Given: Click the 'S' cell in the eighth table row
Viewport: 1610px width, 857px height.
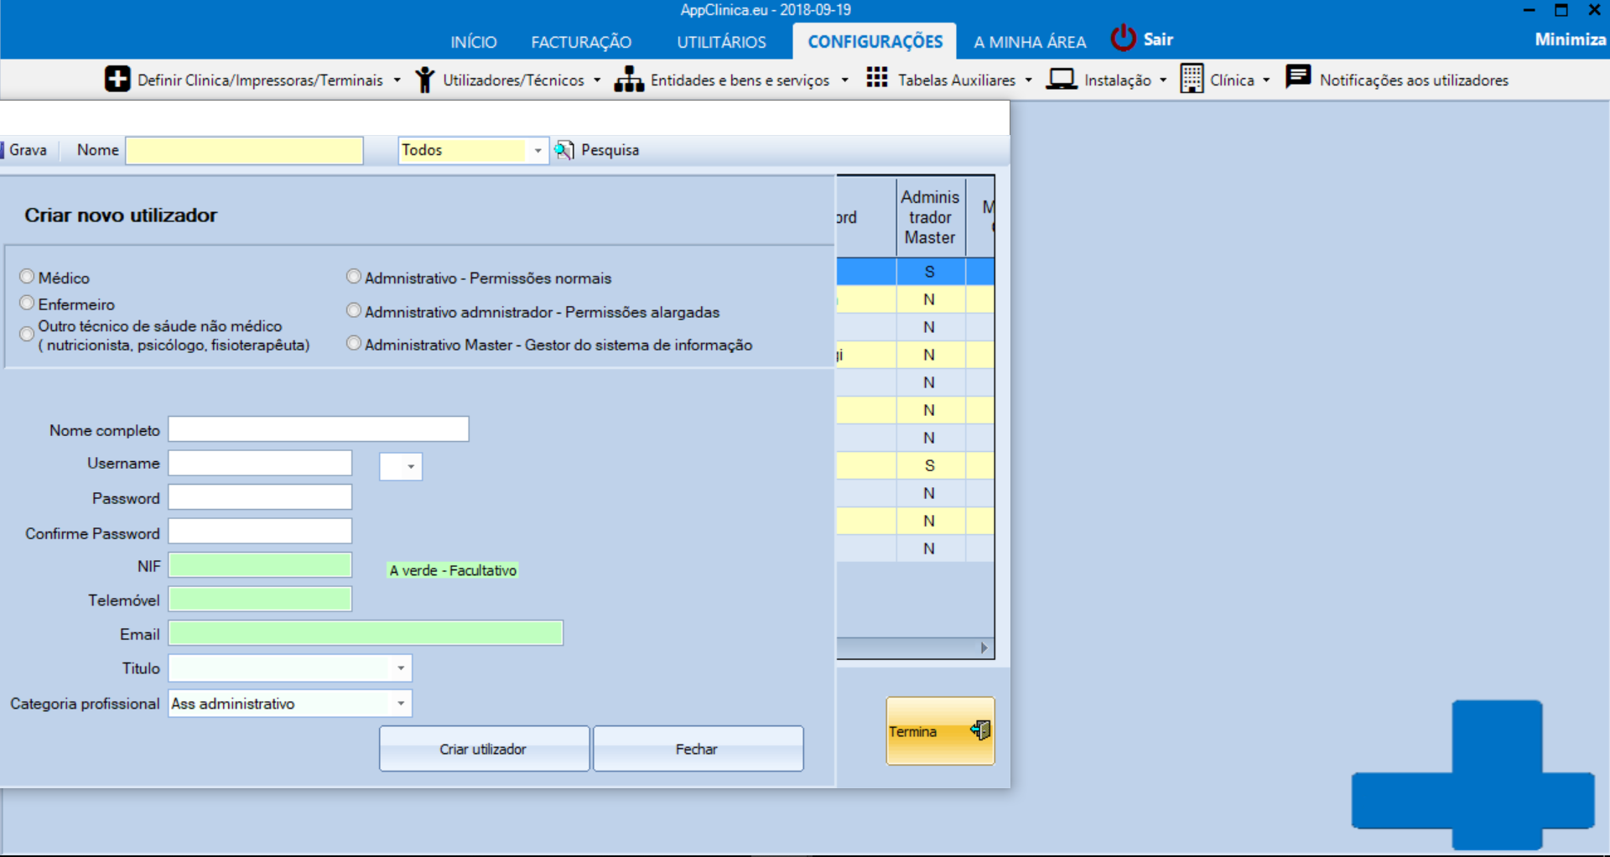Looking at the screenshot, I should pos(930,465).
